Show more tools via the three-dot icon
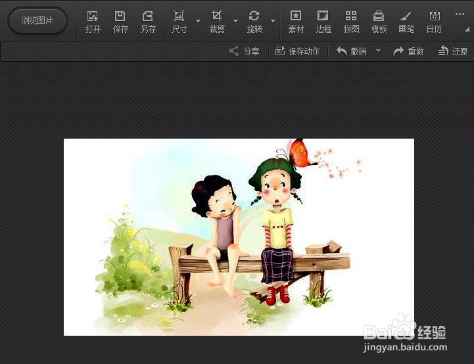The height and width of the screenshot is (364, 474). [460, 14]
